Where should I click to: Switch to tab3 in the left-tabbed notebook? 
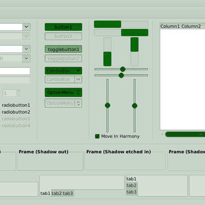[132, 192]
